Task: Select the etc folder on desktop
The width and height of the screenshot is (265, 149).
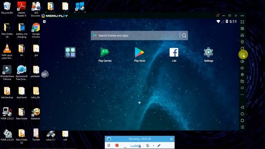Action: pos(22,50)
